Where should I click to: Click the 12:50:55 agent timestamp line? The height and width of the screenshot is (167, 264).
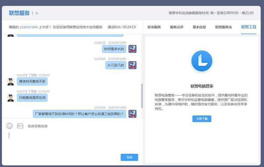tap(33, 75)
